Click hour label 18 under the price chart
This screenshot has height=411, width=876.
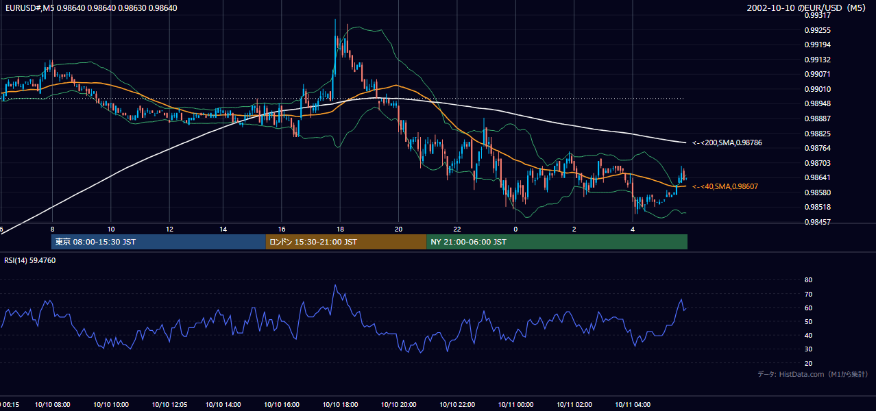[340, 229]
